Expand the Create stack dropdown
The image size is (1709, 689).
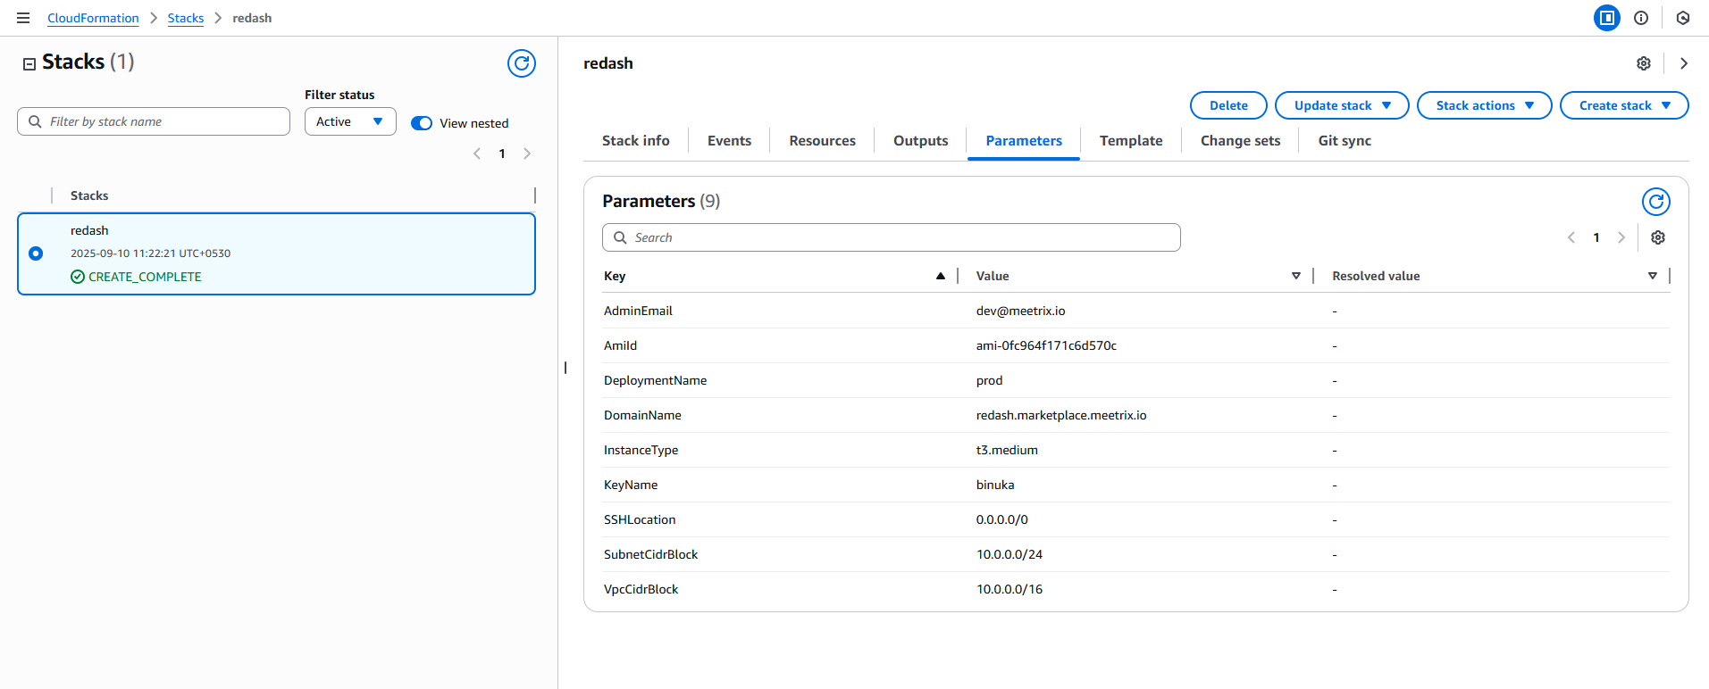pos(1624,105)
